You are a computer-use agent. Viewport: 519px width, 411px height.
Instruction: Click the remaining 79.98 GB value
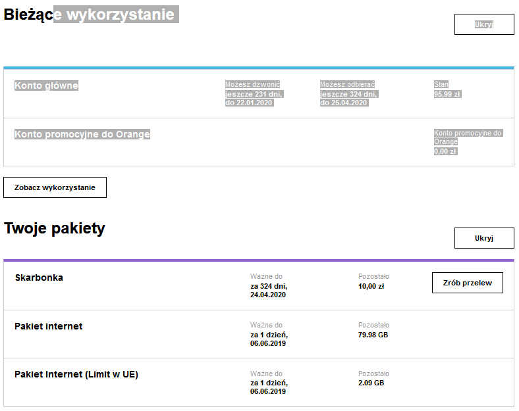373,335
